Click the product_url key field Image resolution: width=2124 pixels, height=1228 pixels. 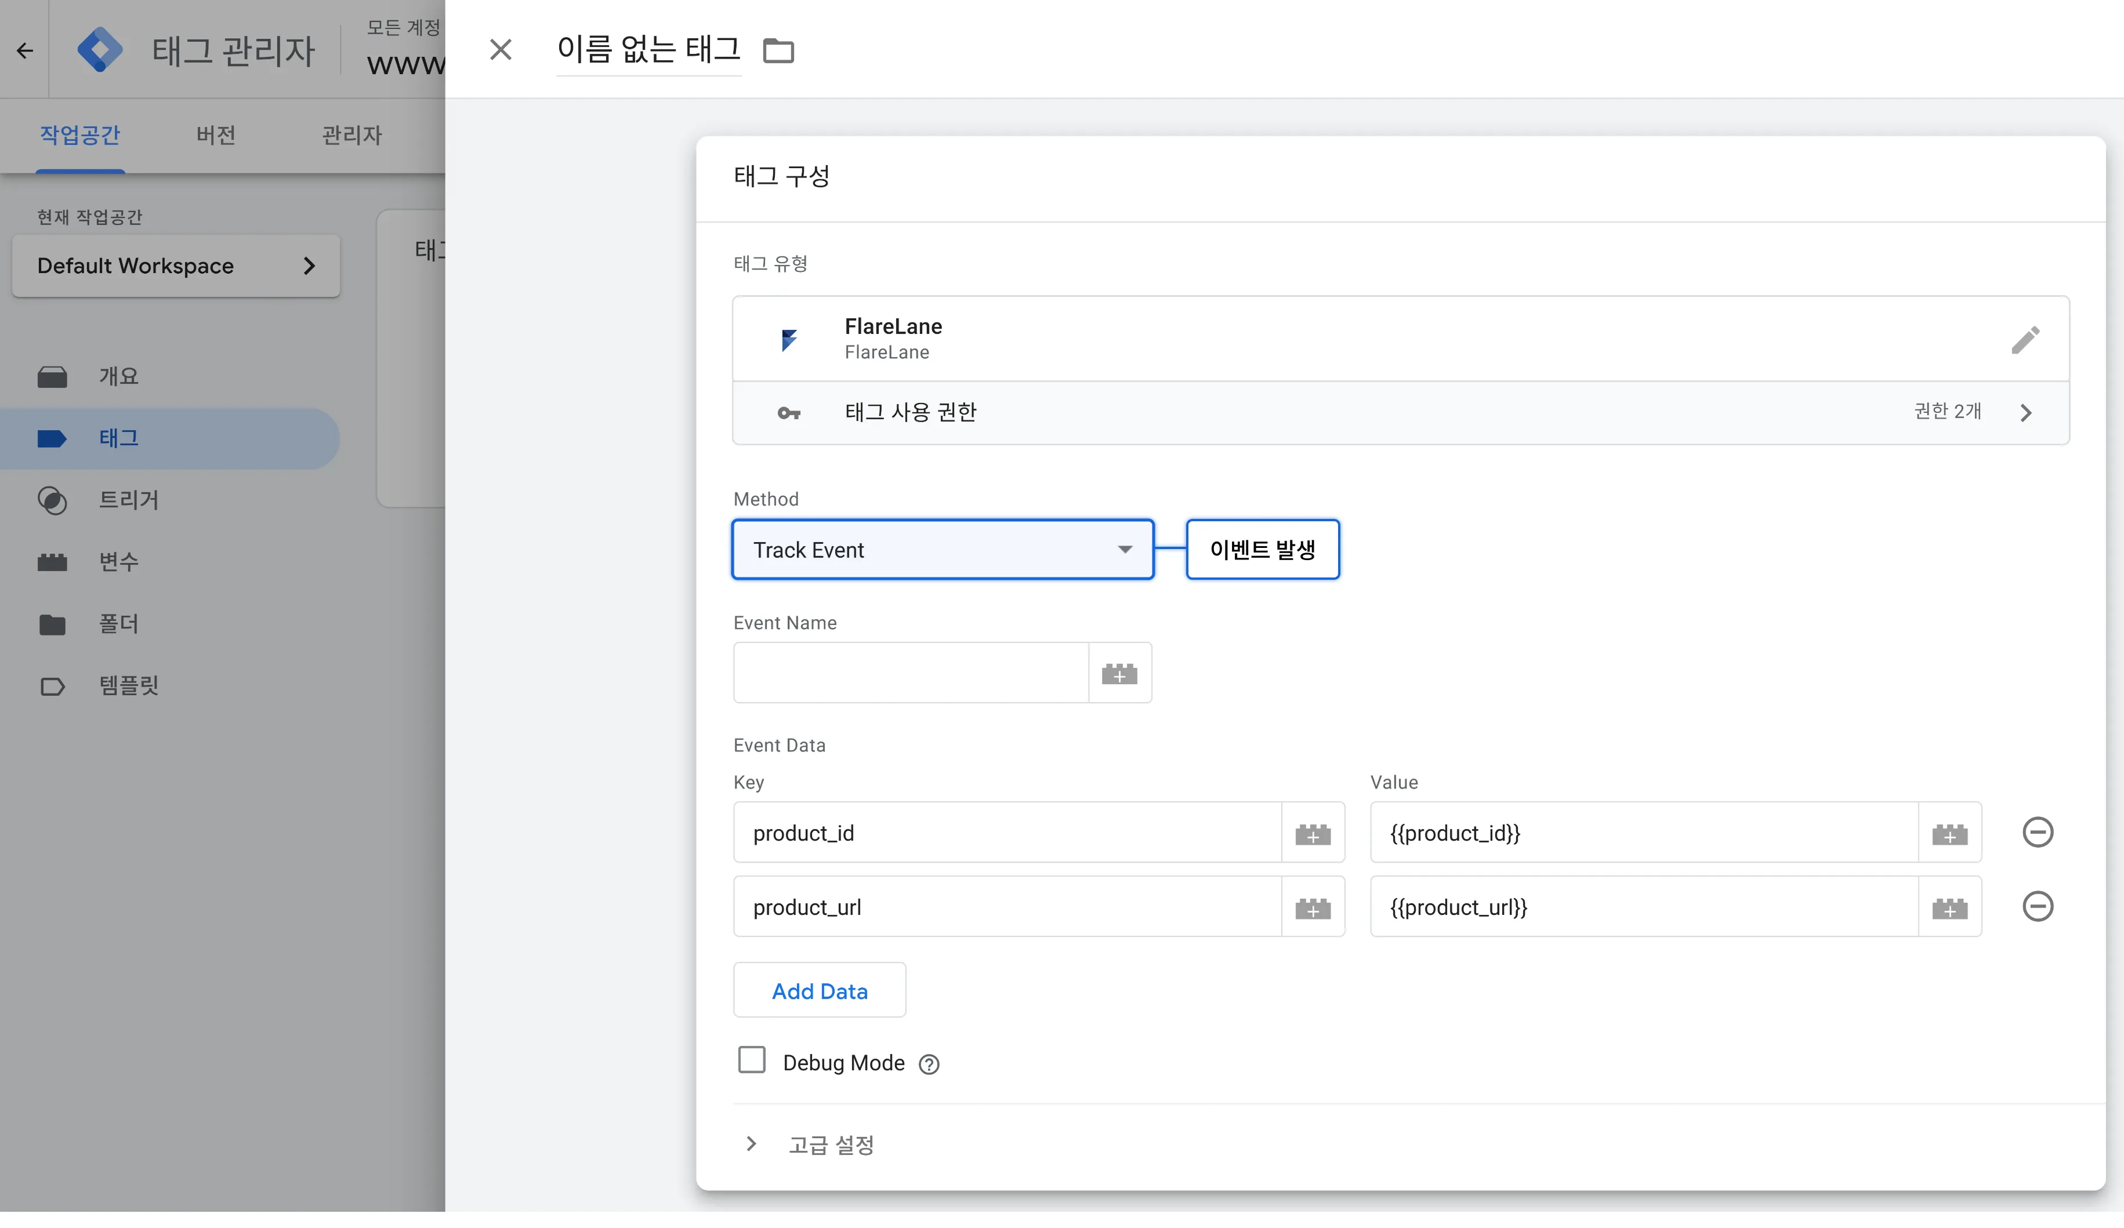1007,907
